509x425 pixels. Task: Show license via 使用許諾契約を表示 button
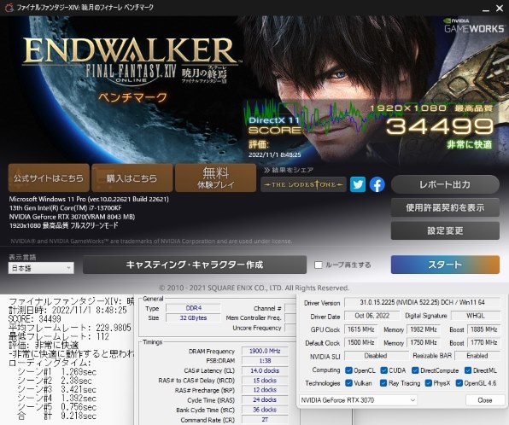click(445, 207)
